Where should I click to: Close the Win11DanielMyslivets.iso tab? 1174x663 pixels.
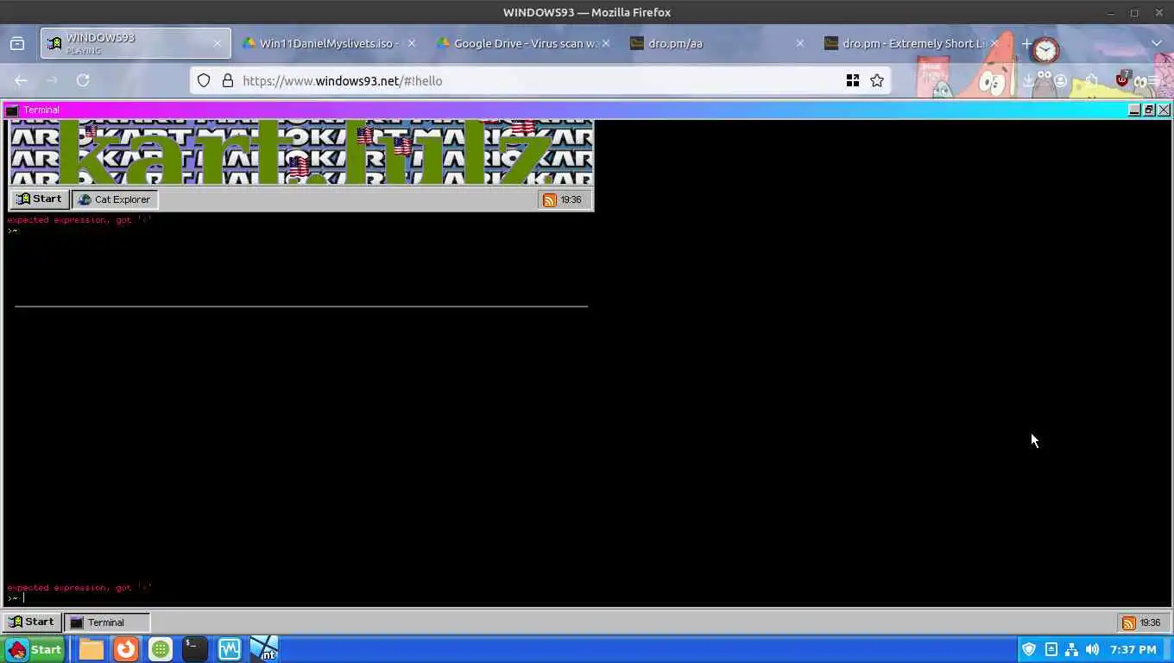tap(411, 43)
